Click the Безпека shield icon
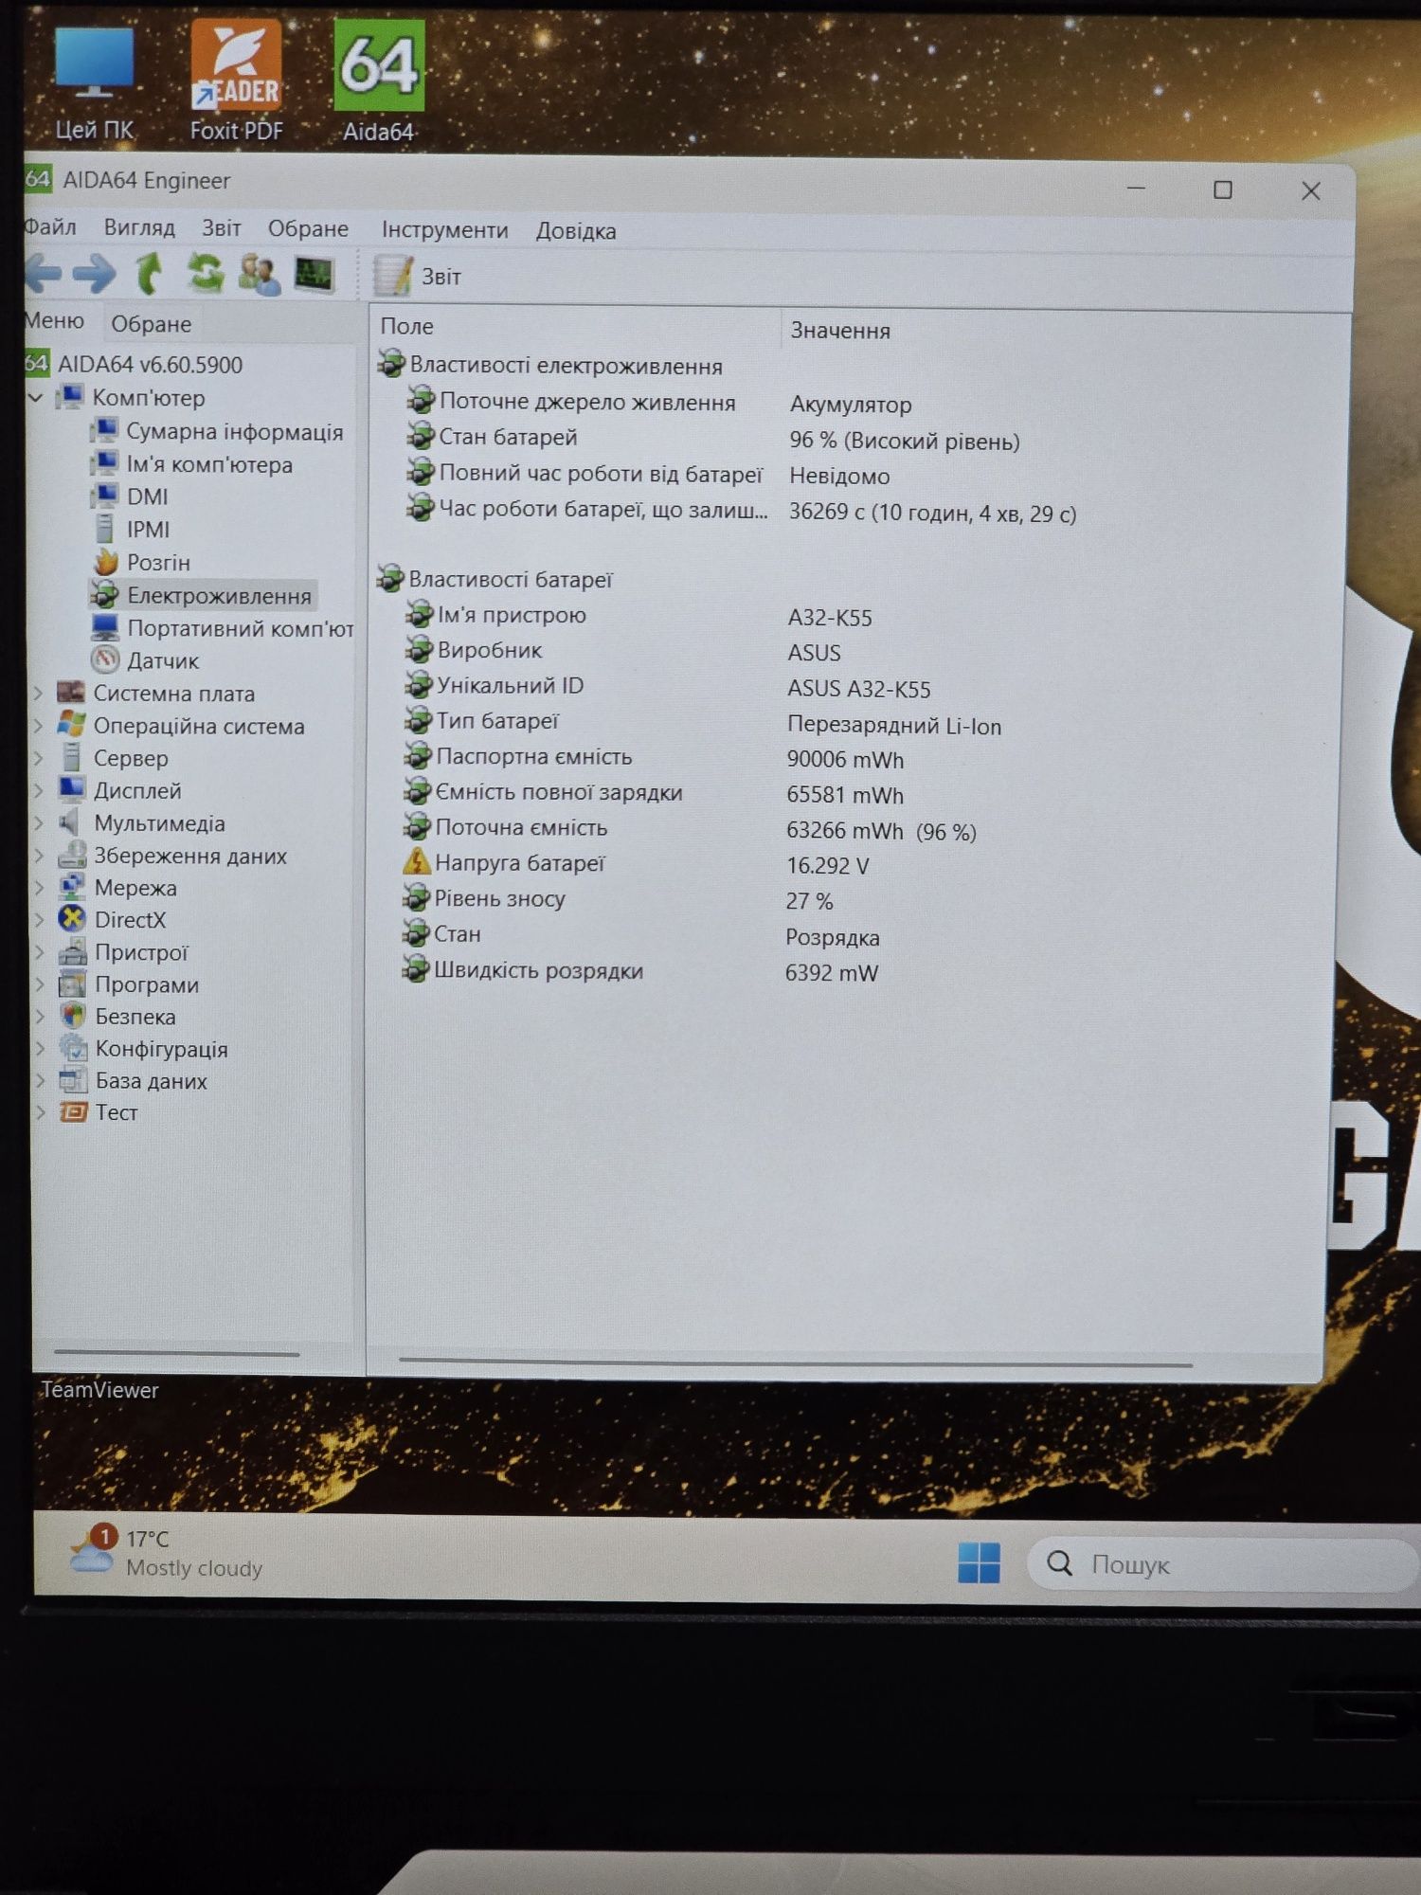Viewport: 1421px width, 1895px height. pyautogui.click(x=72, y=1016)
